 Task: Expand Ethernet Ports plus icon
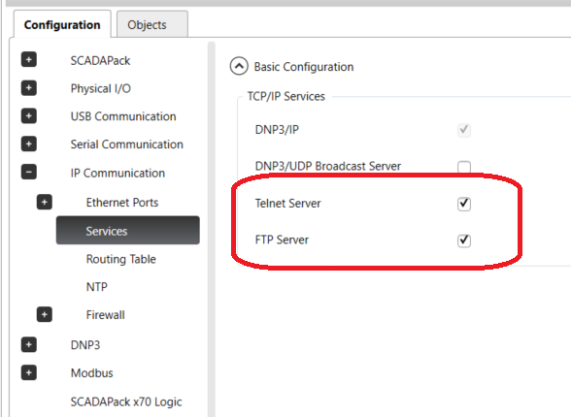click(x=45, y=202)
